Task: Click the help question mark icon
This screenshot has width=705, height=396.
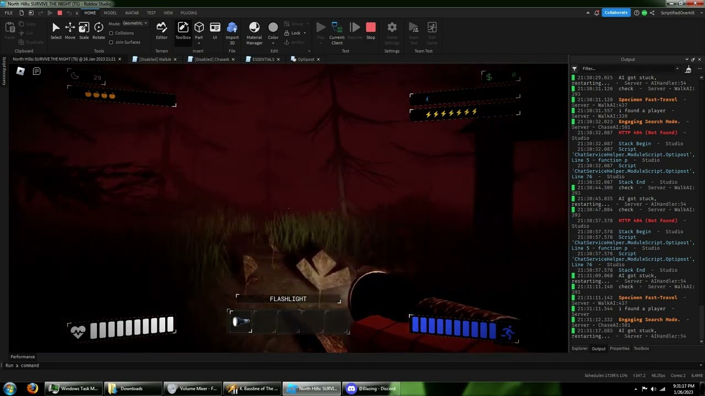Action: point(637,13)
